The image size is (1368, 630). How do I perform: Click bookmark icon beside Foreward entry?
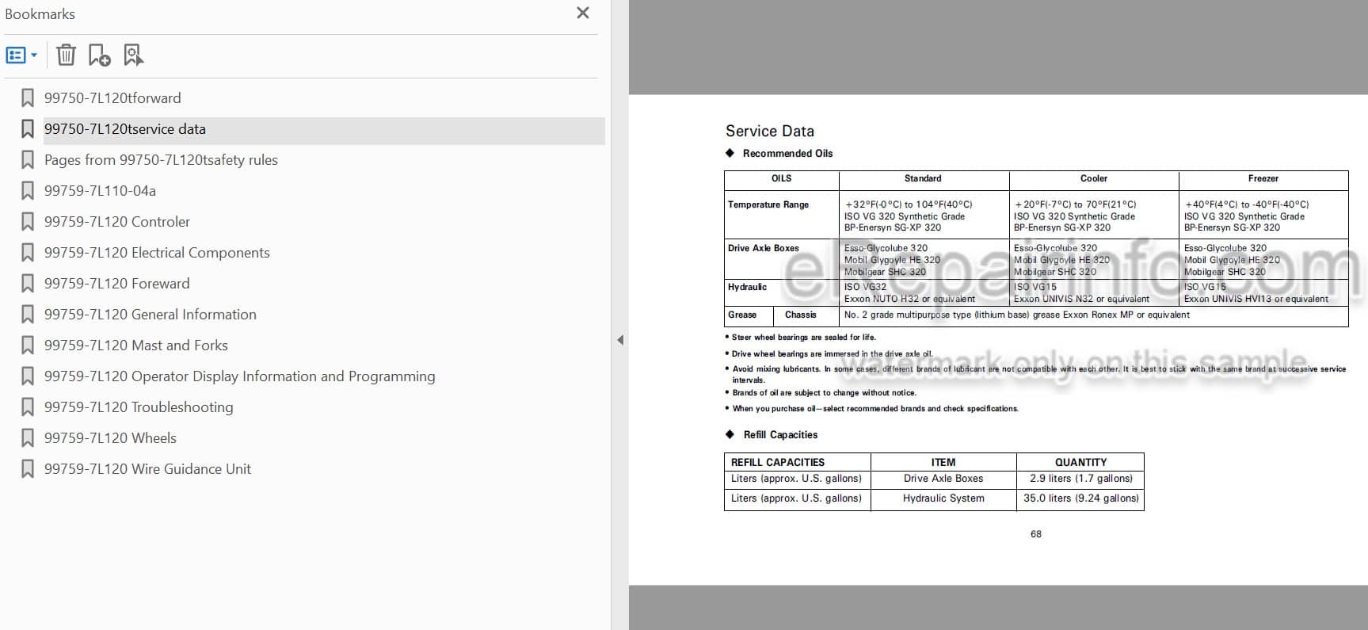28,284
